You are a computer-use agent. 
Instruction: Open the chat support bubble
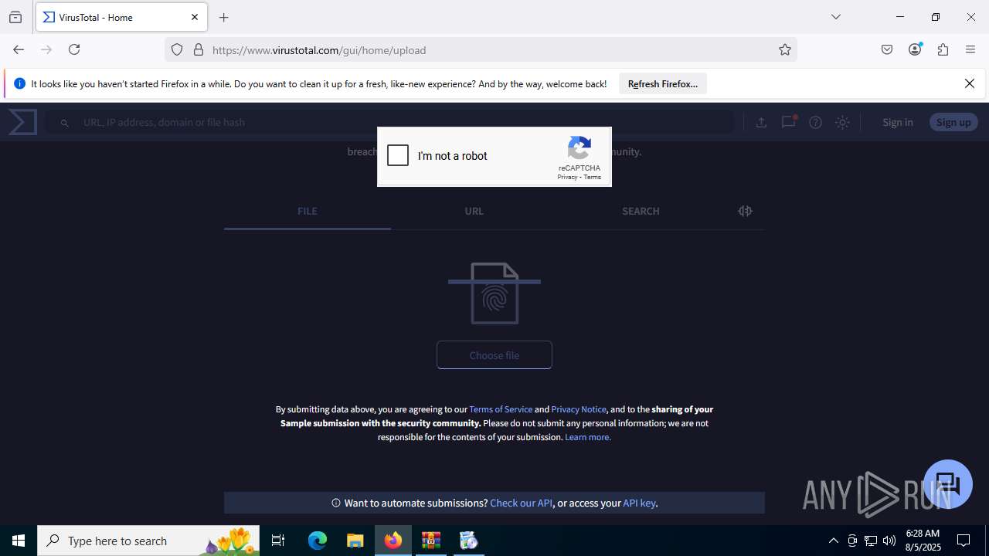(x=948, y=484)
